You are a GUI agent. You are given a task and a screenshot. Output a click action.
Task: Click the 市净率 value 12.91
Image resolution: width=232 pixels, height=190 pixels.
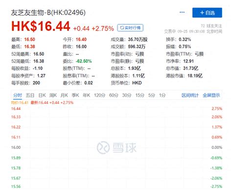coord(188,61)
